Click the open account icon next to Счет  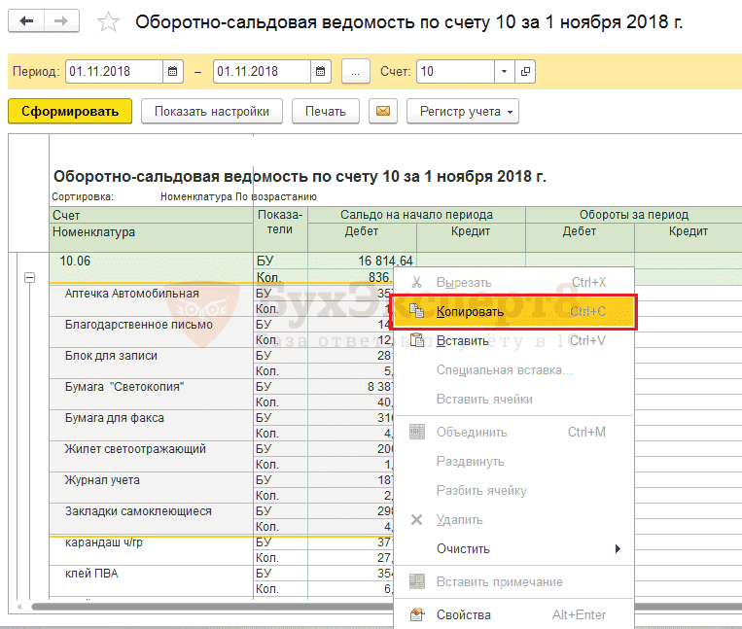pos(526,71)
